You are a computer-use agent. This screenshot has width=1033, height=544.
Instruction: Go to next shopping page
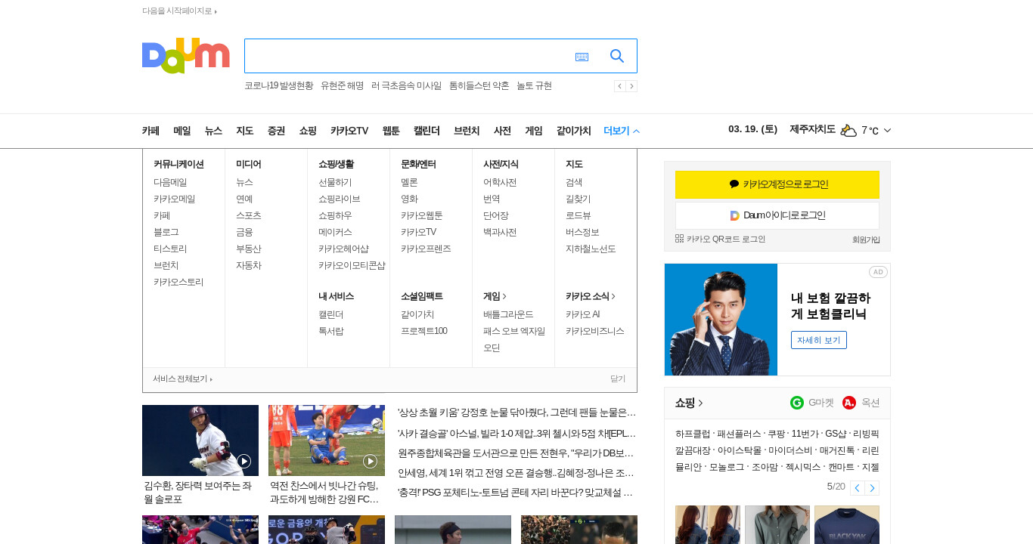(x=872, y=488)
